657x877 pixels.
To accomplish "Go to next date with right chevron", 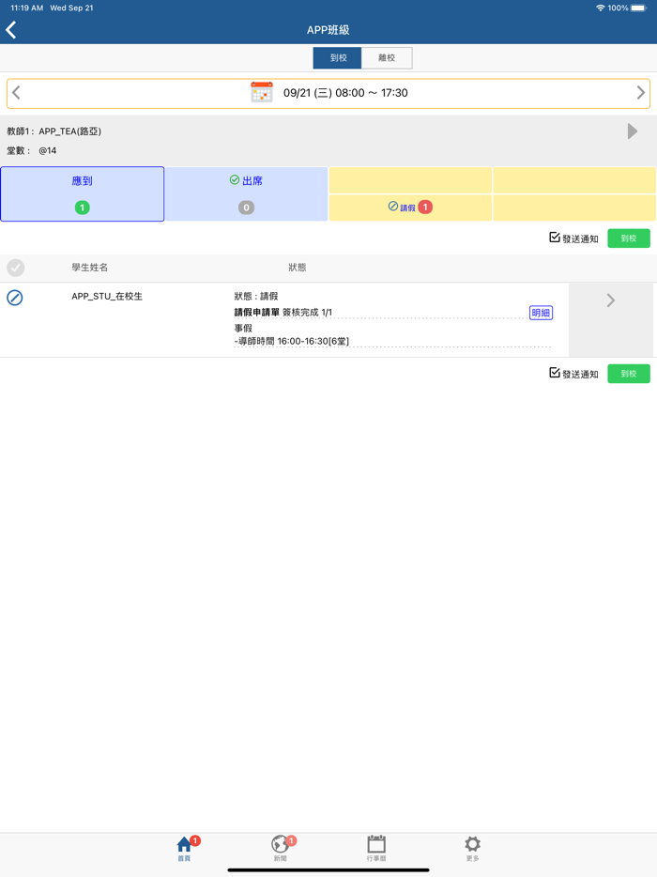I will [x=640, y=92].
